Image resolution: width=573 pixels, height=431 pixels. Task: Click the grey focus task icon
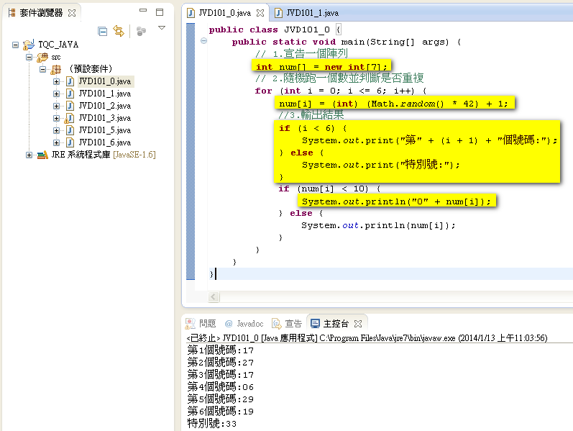tap(141, 32)
